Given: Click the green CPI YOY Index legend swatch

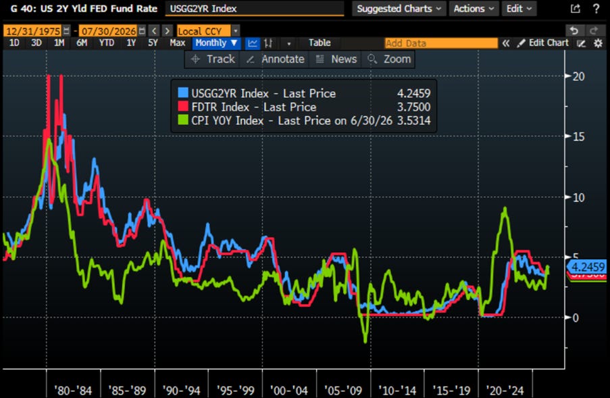Looking at the screenshot, I should pyautogui.click(x=183, y=120).
